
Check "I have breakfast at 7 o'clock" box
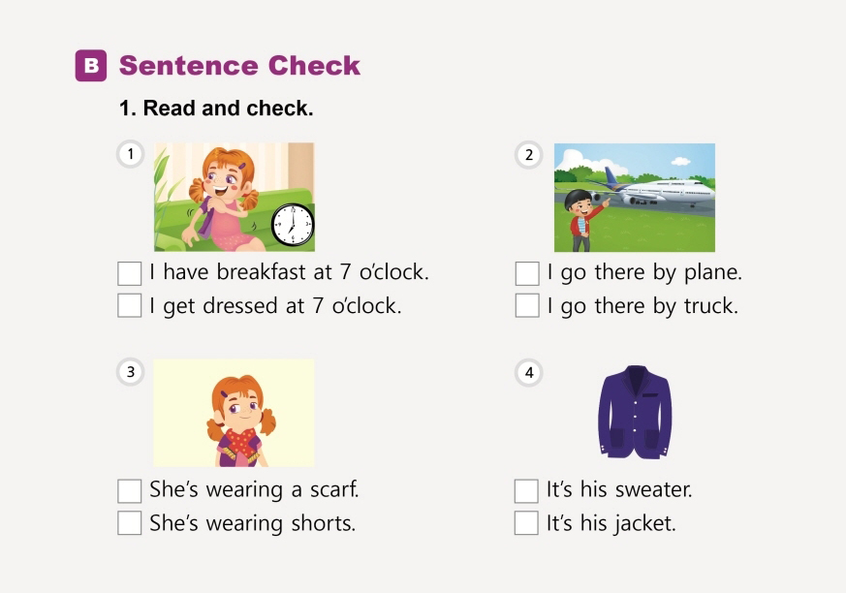(x=130, y=273)
